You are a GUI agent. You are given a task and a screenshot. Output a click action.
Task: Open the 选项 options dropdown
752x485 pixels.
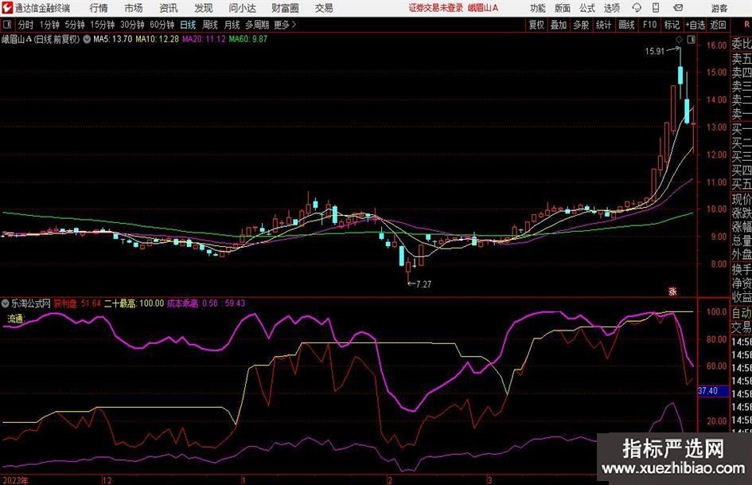pyautogui.click(x=611, y=8)
